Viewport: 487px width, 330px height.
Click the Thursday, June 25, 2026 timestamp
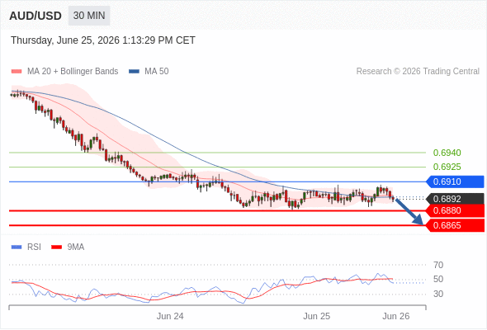(103, 40)
